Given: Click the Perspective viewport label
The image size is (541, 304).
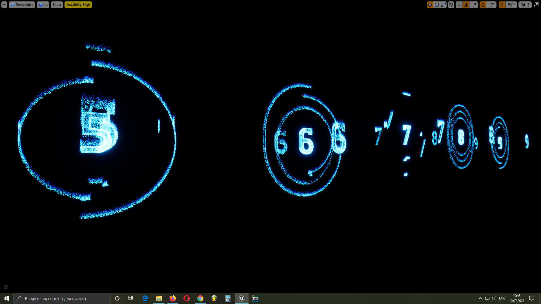Looking at the screenshot, I should (x=21, y=5).
